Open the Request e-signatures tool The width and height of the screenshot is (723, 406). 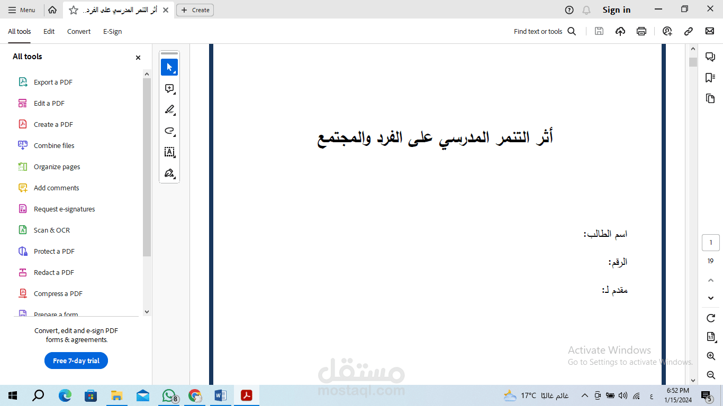point(65,209)
